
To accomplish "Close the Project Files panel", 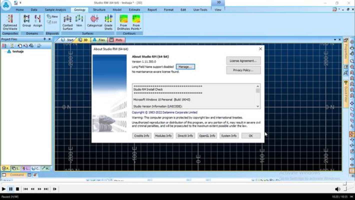I will coord(49,39).
